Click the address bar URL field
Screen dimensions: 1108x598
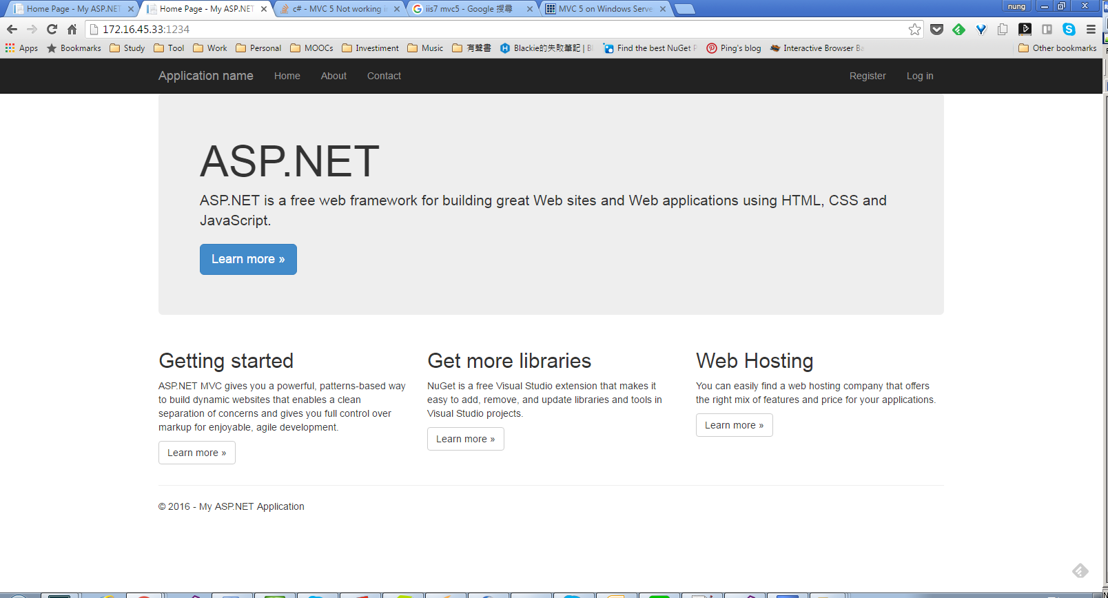point(503,29)
